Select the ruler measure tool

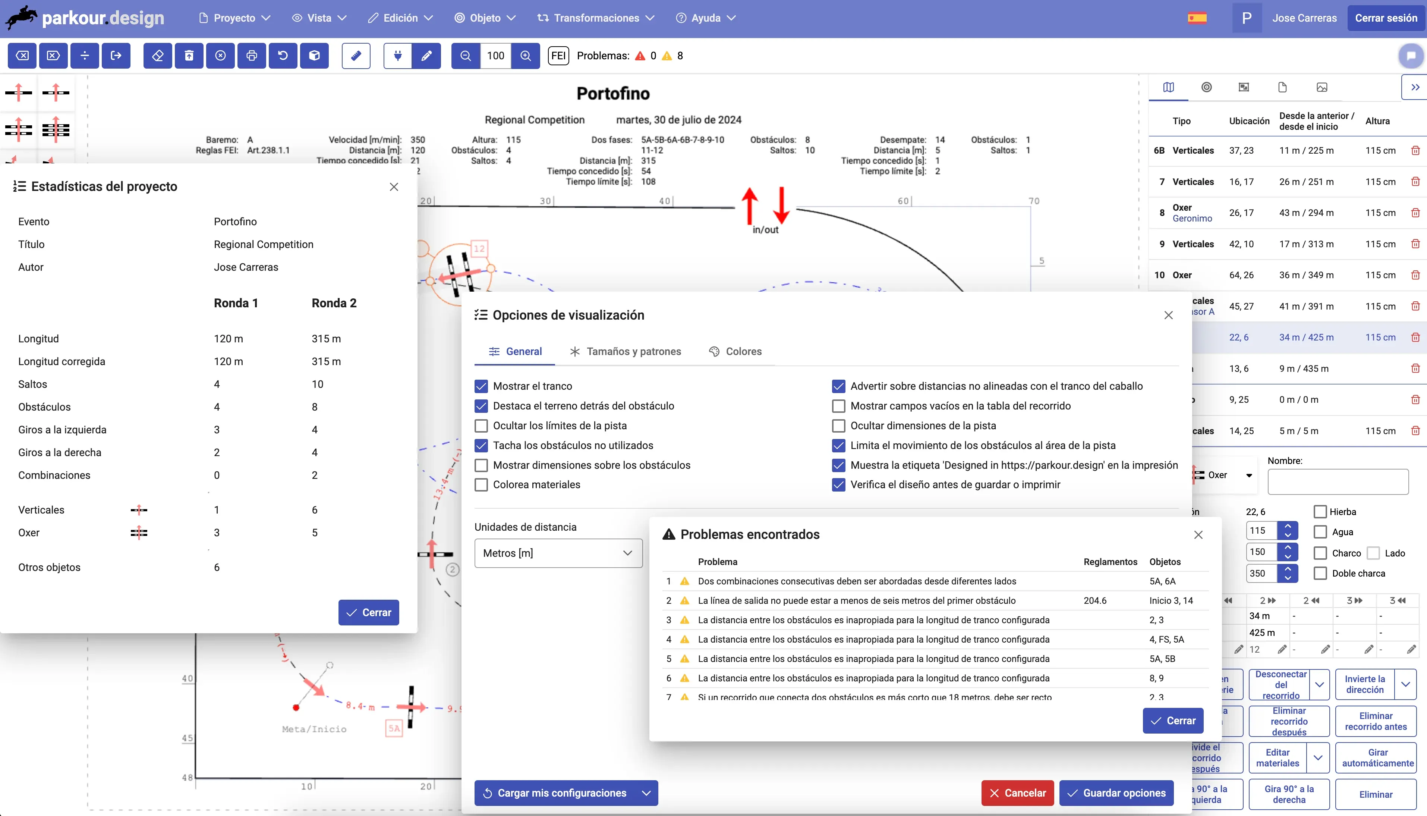[356, 56]
